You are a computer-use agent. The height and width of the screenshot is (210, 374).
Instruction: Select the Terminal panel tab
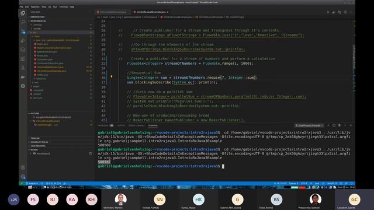(x=153, y=125)
